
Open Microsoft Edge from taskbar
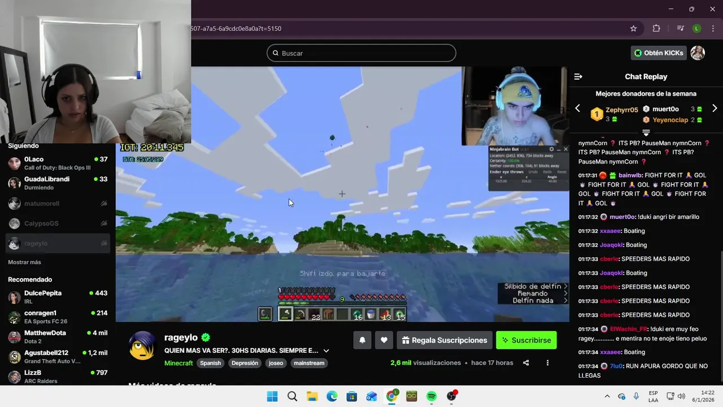(x=332, y=396)
